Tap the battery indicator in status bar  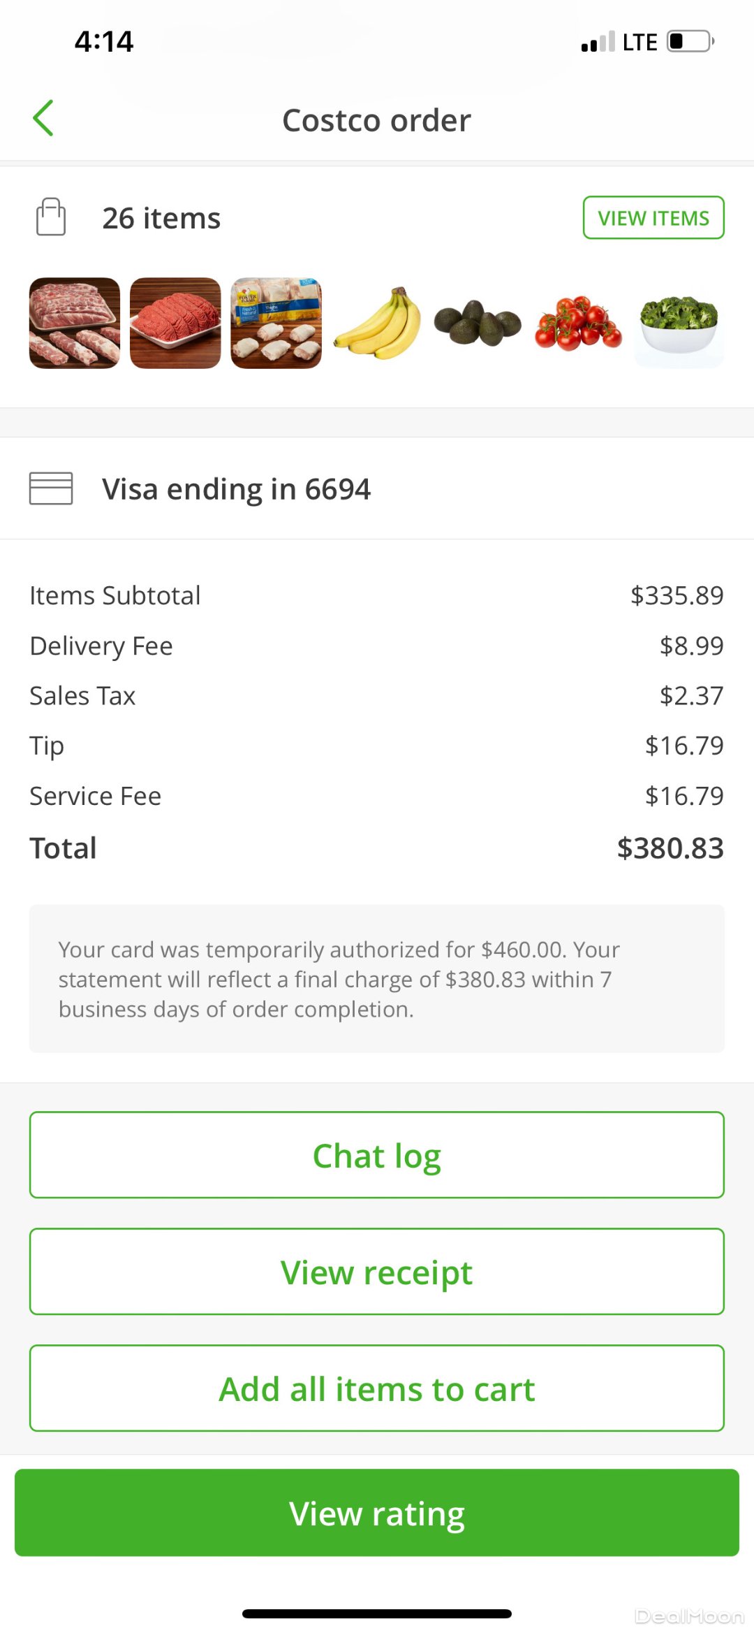(x=690, y=42)
